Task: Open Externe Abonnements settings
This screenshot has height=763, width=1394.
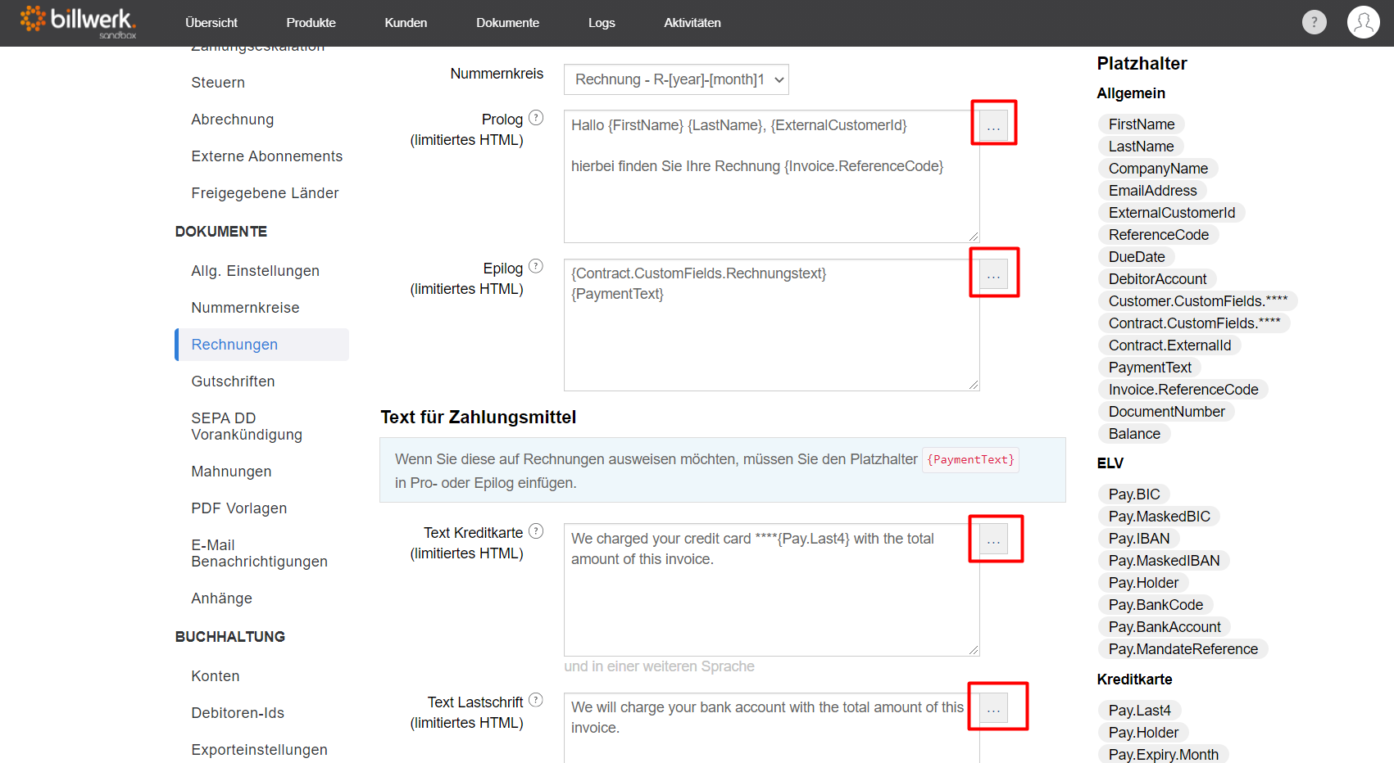Action: [x=267, y=156]
